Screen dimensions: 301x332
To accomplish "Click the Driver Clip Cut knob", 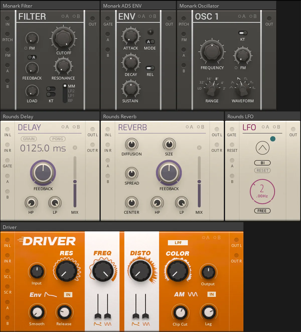I will [180, 312].
